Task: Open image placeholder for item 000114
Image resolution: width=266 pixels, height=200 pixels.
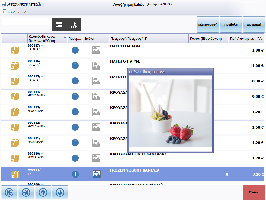Action: click(96, 96)
